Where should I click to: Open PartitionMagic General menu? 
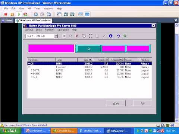(29, 30)
